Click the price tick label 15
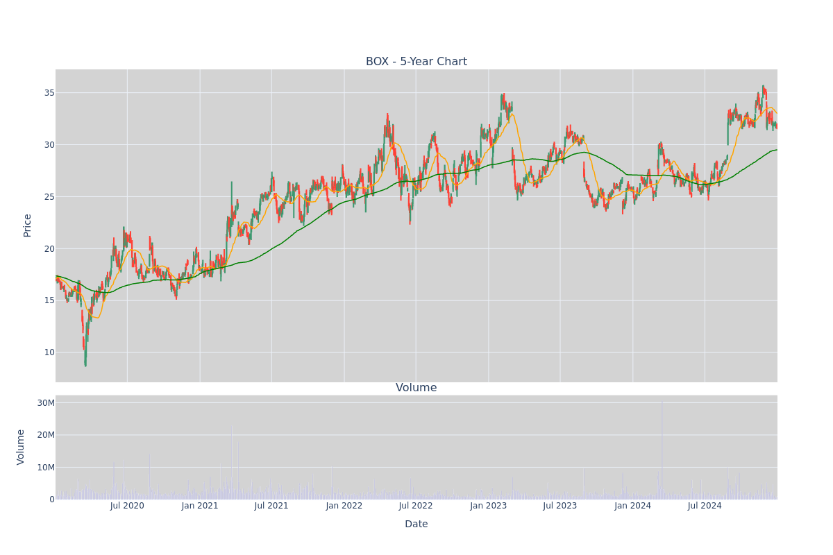 pos(49,300)
